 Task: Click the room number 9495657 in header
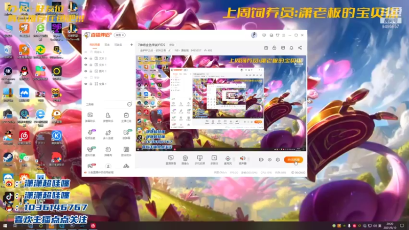point(196,50)
